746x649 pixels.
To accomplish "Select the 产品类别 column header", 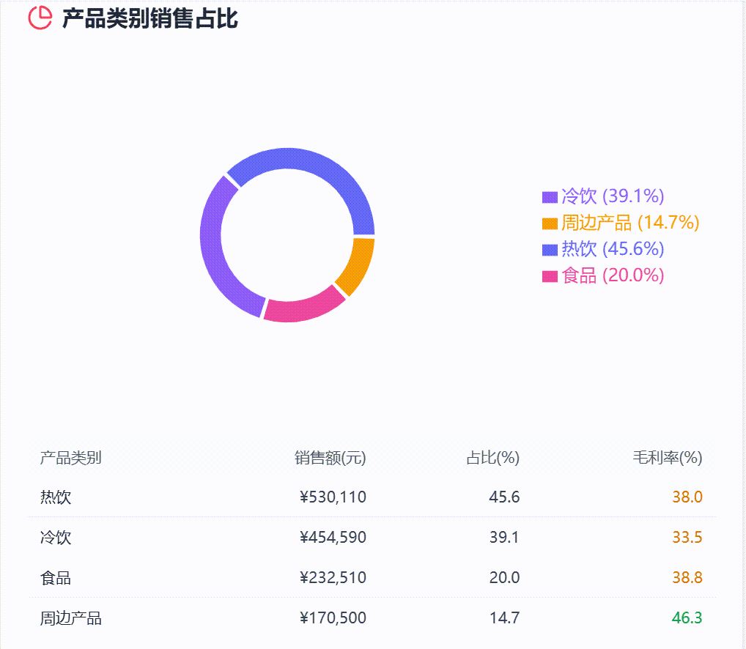I will pos(72,458).
